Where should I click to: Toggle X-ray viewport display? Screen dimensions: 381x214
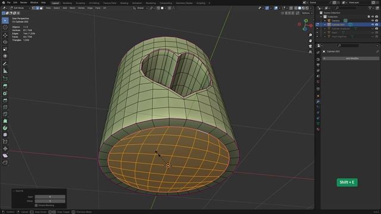291,8
